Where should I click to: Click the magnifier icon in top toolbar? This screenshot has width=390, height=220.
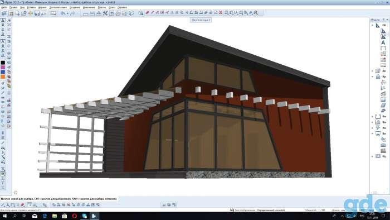(x=141, y=13)
